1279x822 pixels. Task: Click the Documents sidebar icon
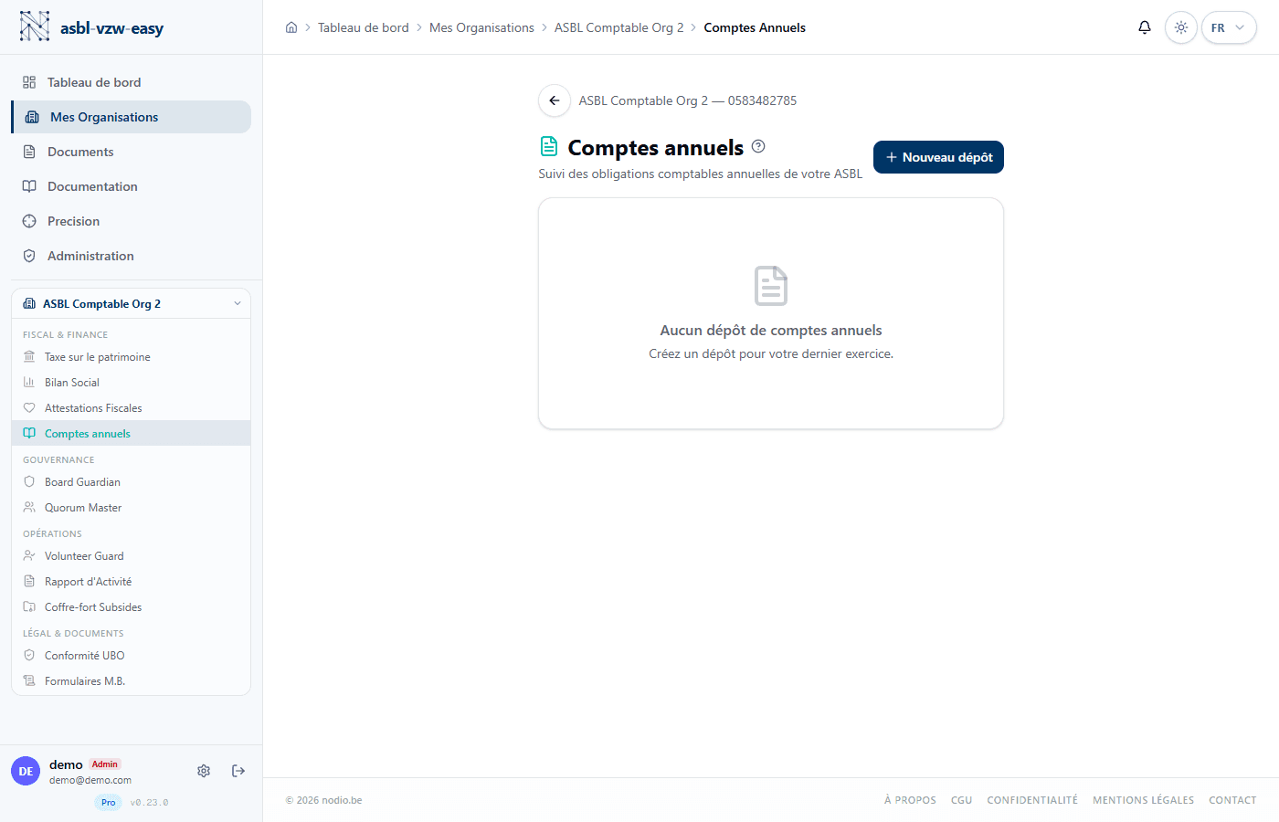click(29, 152)
